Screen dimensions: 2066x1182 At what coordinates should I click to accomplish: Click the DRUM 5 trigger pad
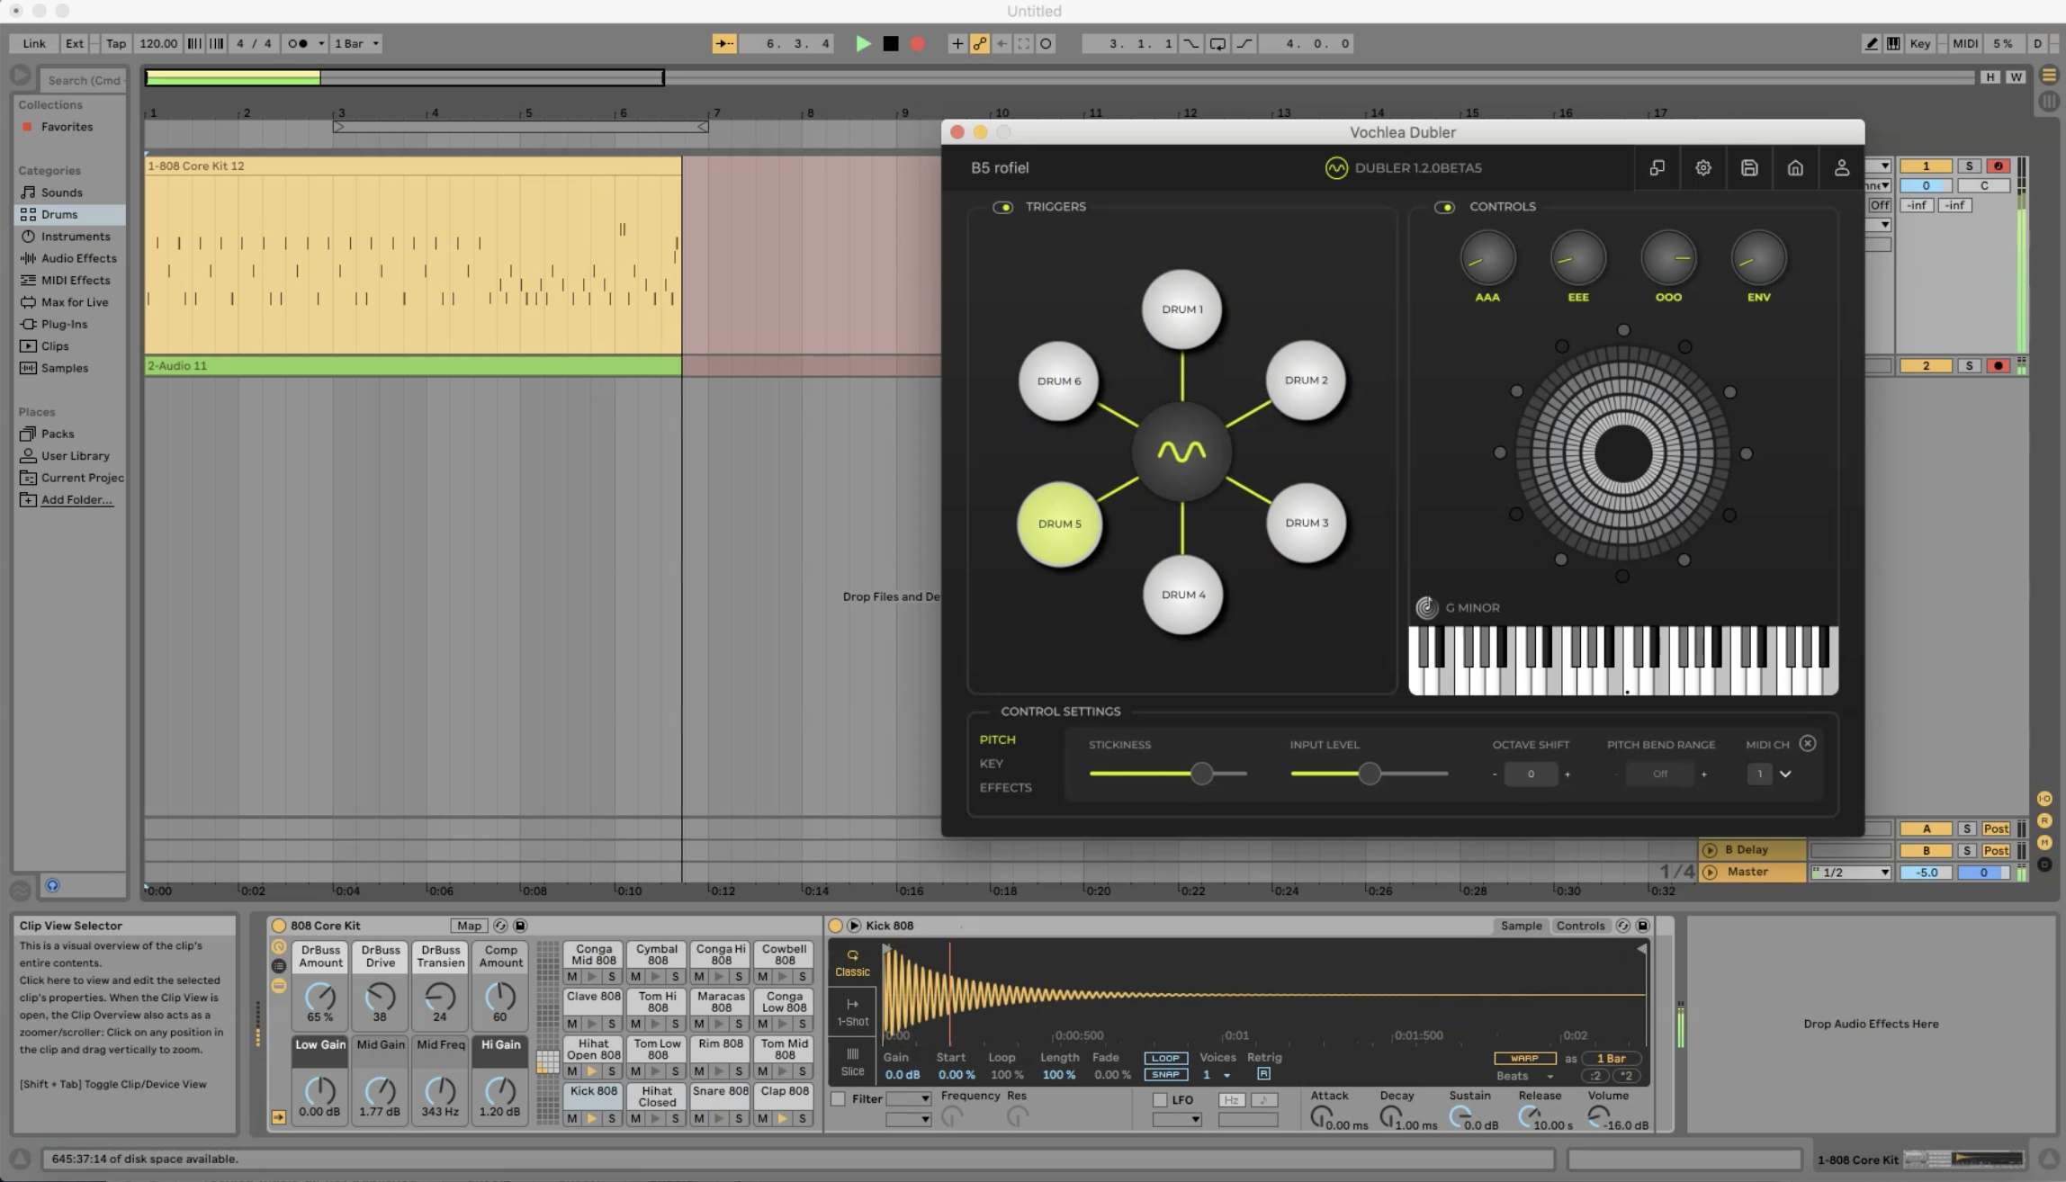(1060, 524)
